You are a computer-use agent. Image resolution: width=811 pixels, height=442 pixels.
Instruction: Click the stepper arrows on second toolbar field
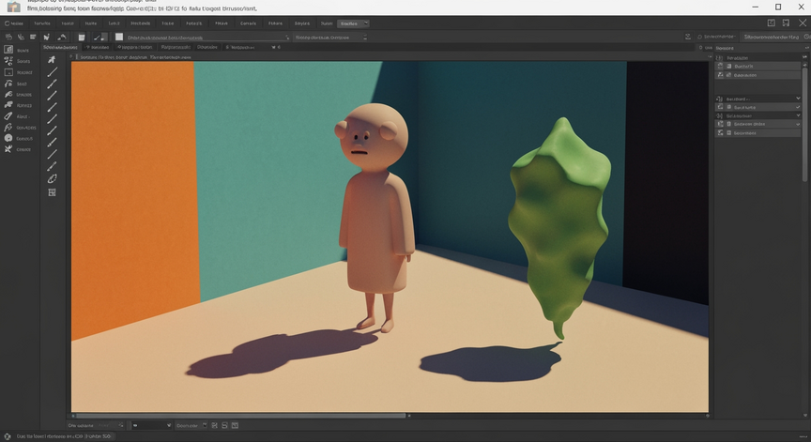click(x=364, y=38)
